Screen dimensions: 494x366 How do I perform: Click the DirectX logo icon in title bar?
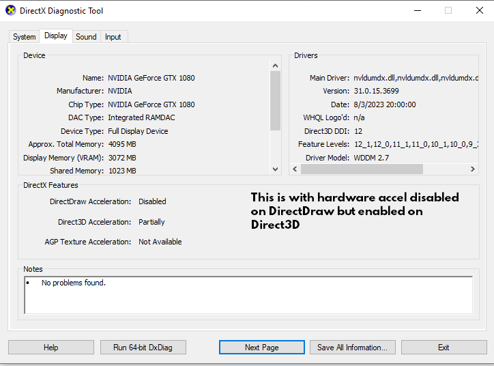10,11
